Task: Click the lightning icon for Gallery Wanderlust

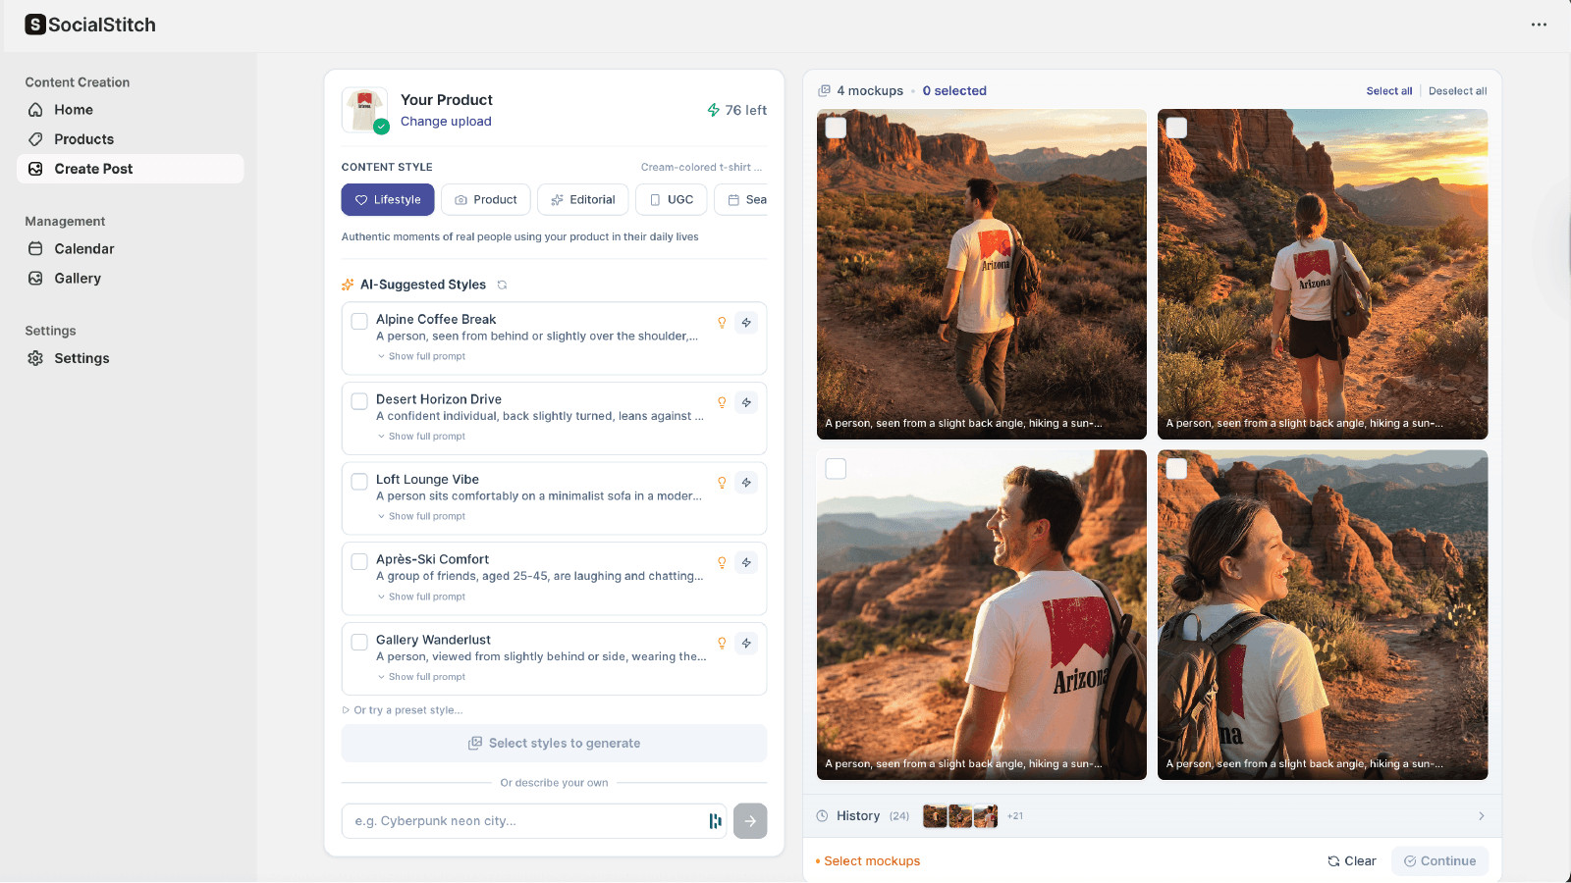Action: pos(746,643)
